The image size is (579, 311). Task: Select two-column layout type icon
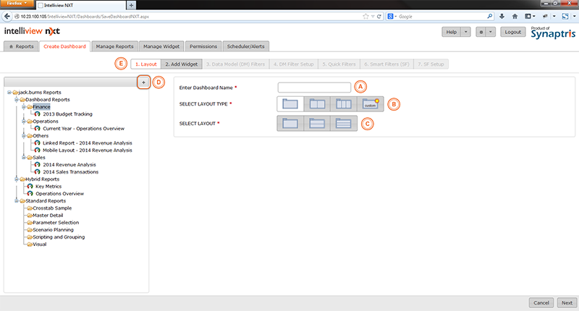pyautogui.click(x=317, y=104)
